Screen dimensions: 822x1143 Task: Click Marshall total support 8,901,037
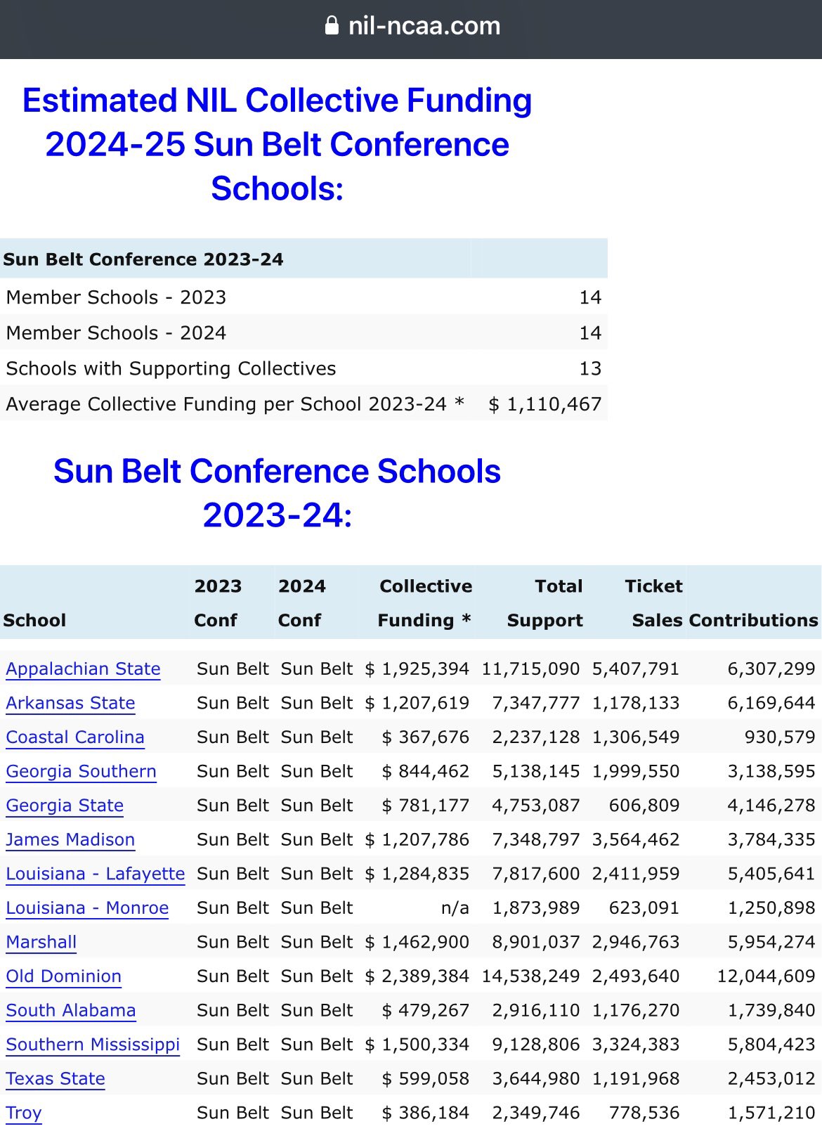536,942
